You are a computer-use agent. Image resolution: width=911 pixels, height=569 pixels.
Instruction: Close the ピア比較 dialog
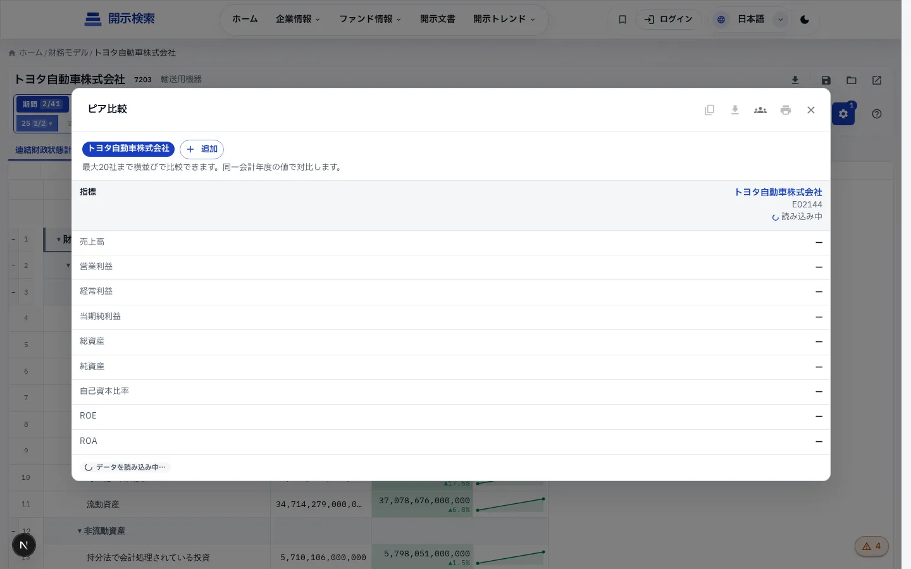point(811,110)
